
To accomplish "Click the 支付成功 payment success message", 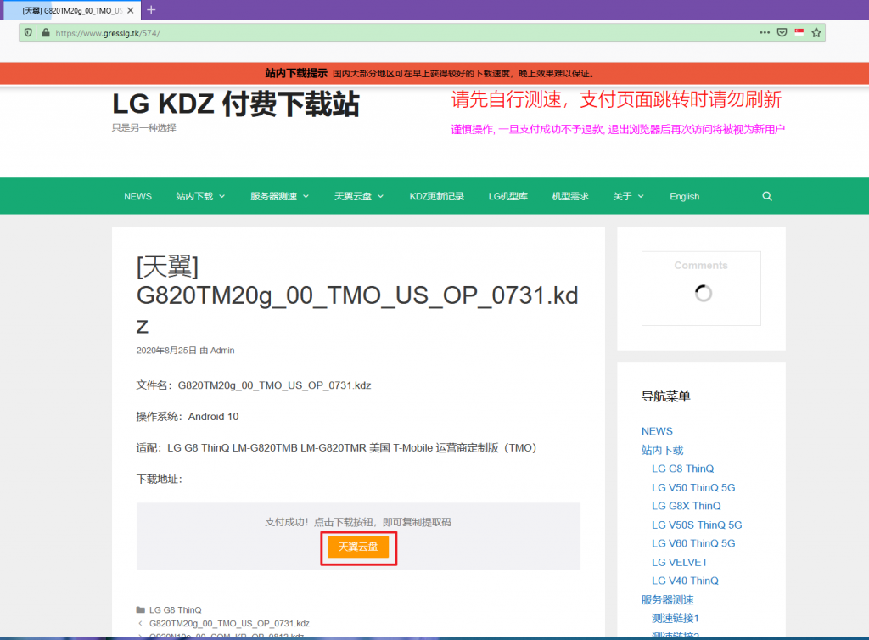I will (358, 522).
